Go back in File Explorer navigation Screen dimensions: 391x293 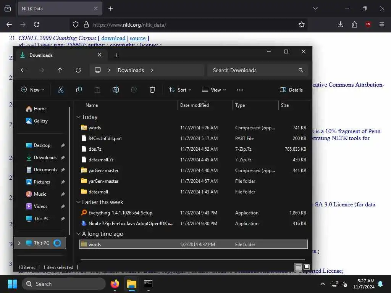tap(23, 70)
